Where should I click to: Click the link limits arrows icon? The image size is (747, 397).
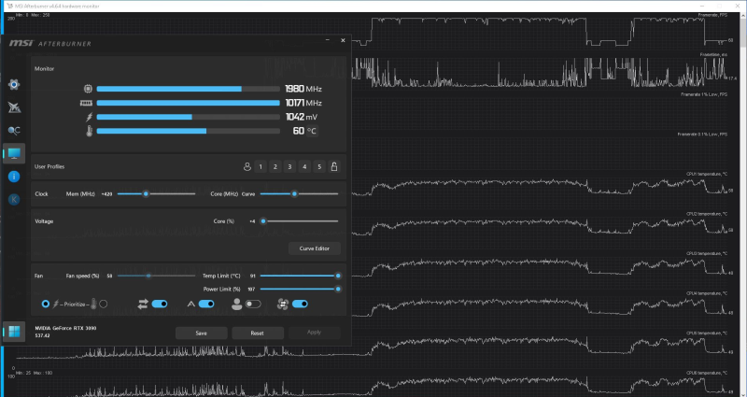(x=143, y=305)
